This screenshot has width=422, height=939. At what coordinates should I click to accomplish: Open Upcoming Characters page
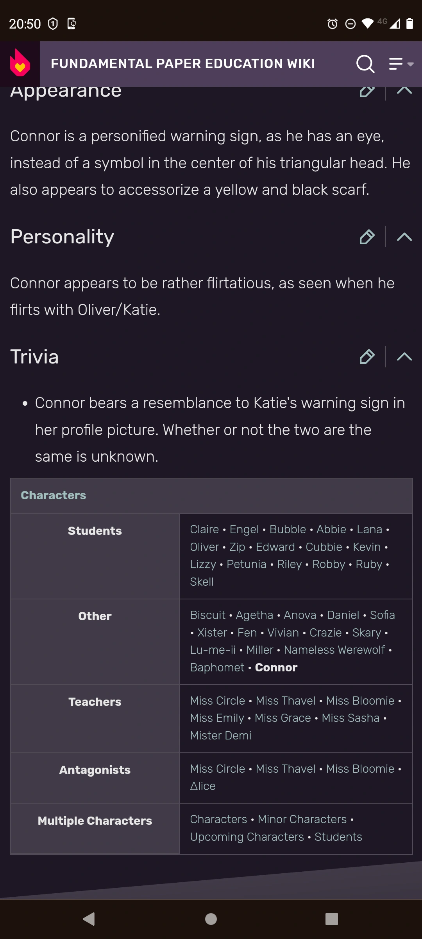[x=247, y=837]
